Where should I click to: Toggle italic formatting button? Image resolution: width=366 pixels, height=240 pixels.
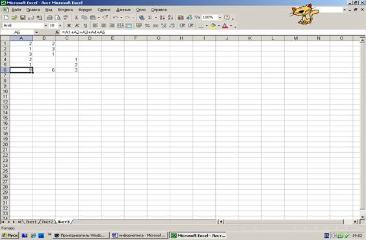pyautogui.click(x=77, y=25)
